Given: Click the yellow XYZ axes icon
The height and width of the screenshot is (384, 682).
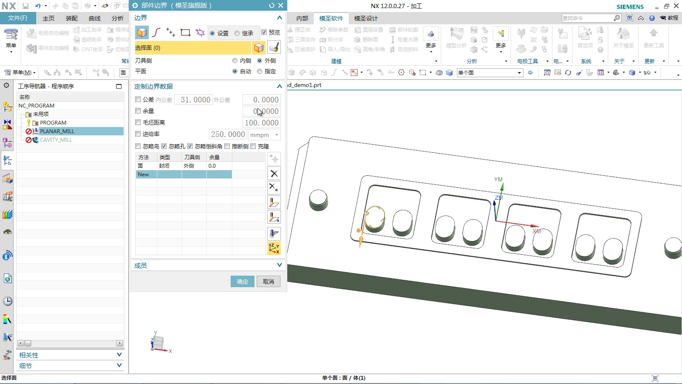Looking at the screenshot, I should (274, 248).
